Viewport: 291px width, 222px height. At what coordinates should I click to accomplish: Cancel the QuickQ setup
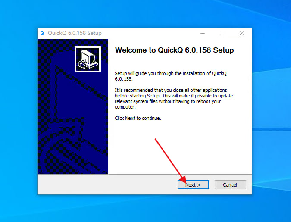tap(230, 184)
